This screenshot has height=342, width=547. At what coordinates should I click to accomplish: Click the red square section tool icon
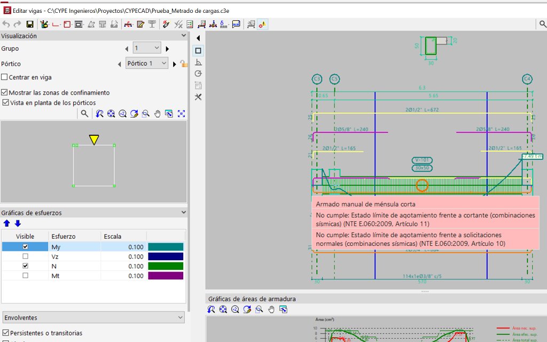click(67, 24)
